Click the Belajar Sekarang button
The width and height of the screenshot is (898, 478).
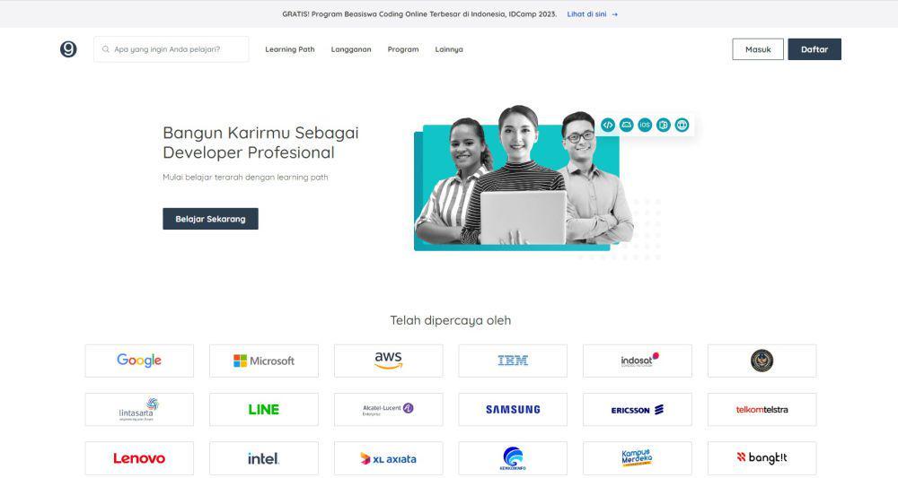tap(210, 219)
